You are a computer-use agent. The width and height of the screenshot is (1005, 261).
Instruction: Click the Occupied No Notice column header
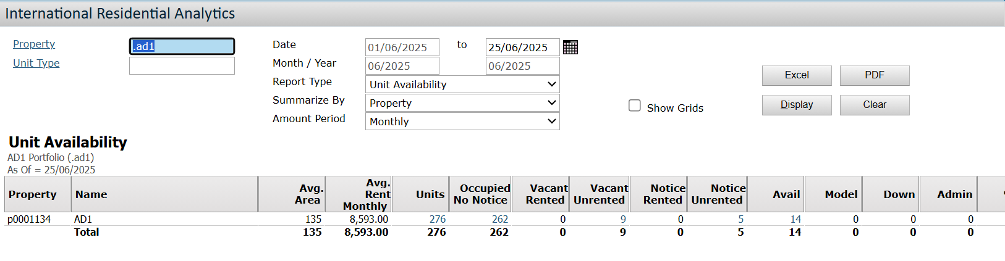pyautogui.click(x=480, y=194)
